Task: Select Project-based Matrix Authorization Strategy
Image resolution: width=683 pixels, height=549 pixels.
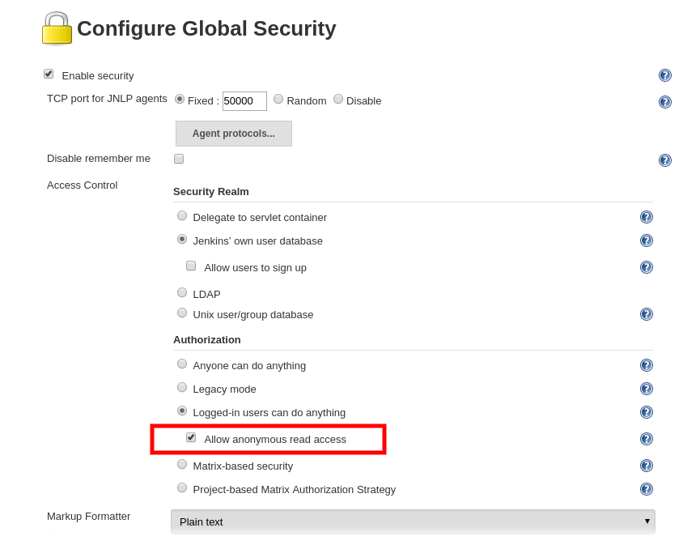Action: tap(182, 487)
